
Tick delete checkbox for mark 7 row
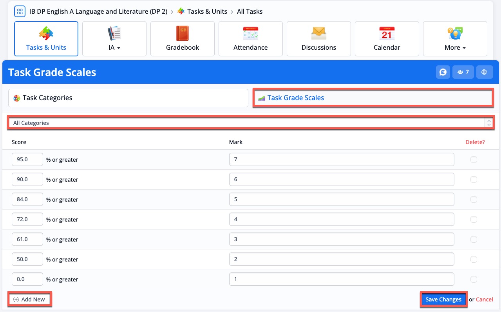tap(474, 159)
